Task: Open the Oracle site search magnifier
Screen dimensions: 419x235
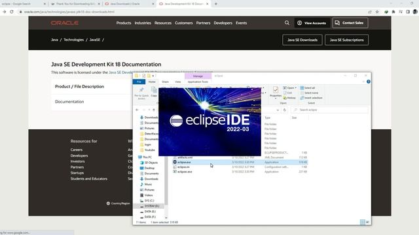Action: (x=287, y=23)
